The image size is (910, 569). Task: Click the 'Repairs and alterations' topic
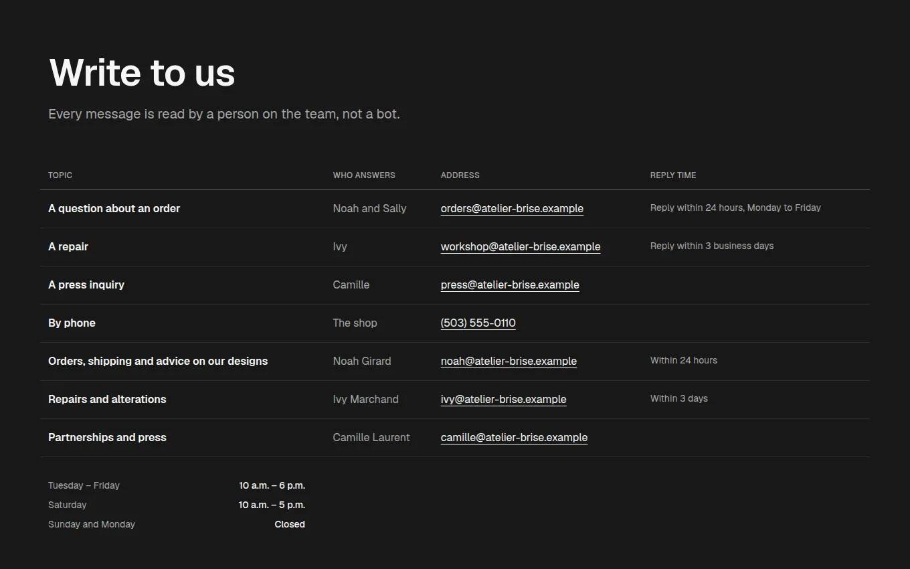(107, 400)
